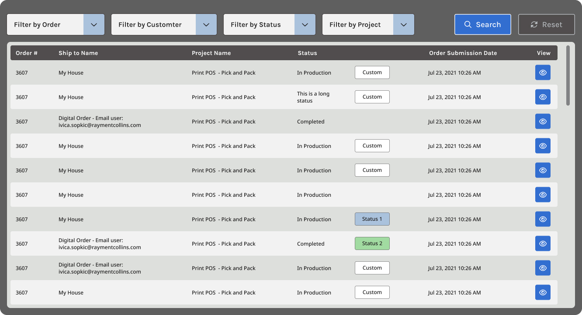Click the blue Status 1 tag
The width and height of the screenshot is (582, 315).
coord(372,219)
